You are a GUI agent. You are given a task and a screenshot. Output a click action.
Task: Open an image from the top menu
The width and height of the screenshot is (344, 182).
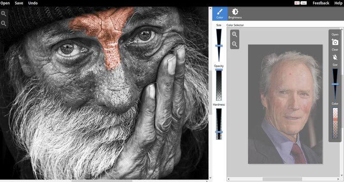click(x=5, y=3)
